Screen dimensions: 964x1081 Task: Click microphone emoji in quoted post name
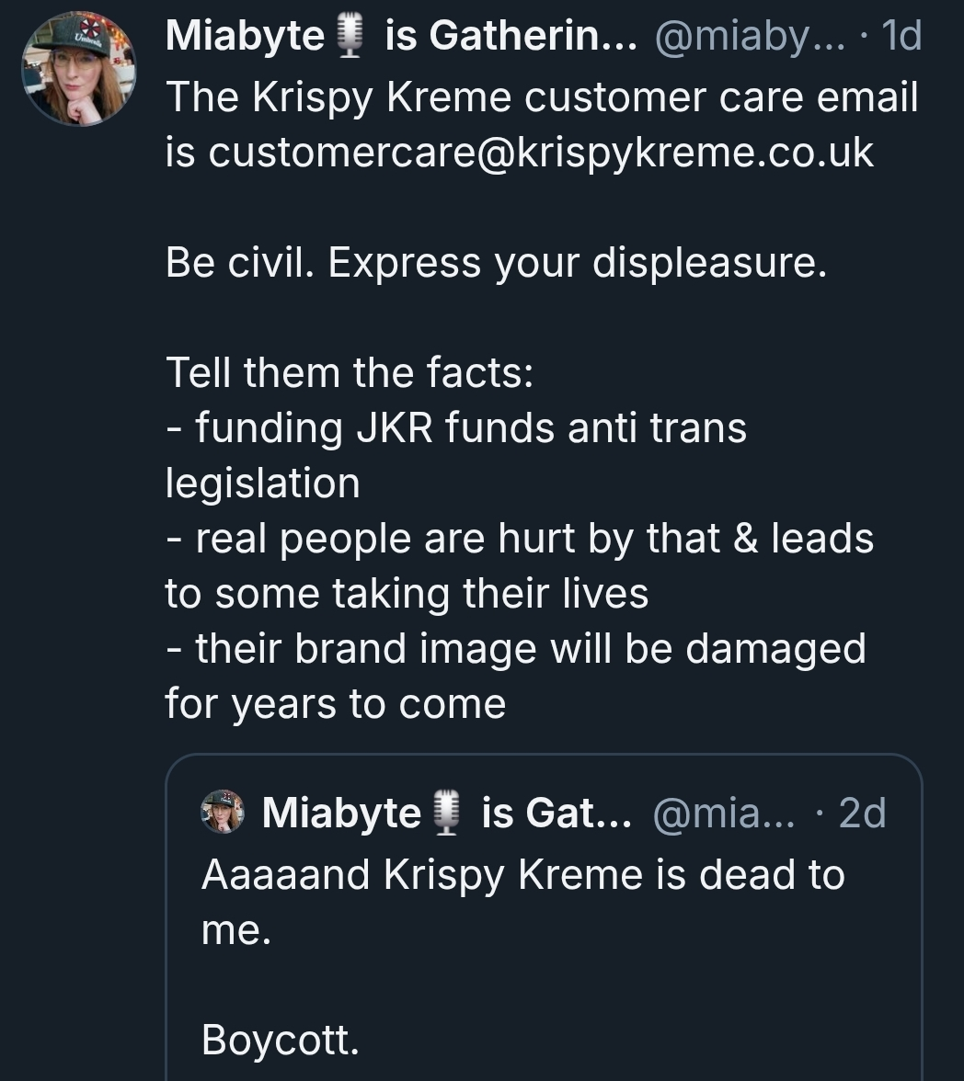tap(447, 814)
